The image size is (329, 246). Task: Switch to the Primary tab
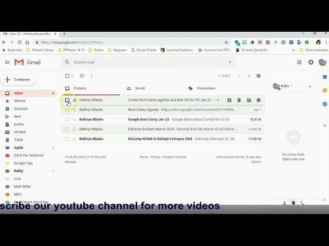pyautogui.click(x=90, y=88)
